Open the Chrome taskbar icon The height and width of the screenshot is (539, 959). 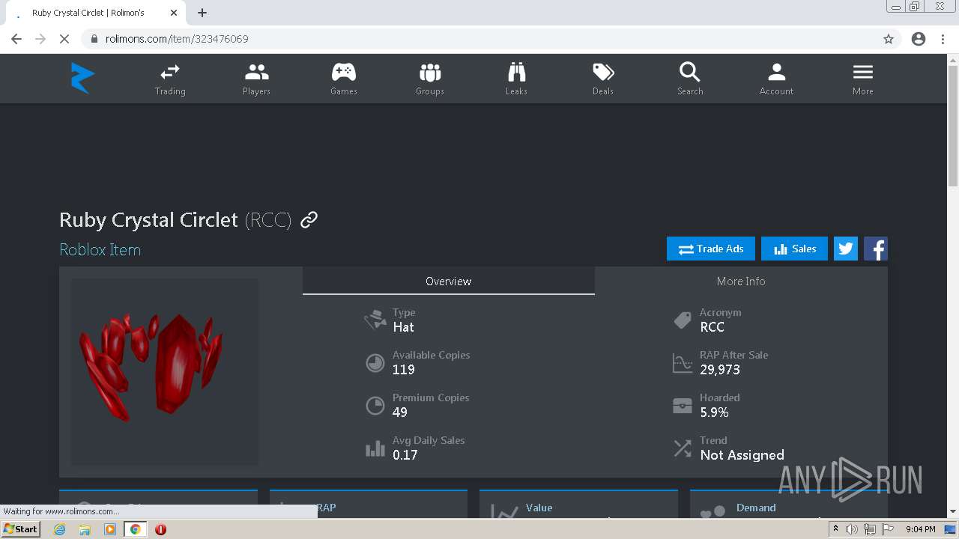click(x=135, y=529)
